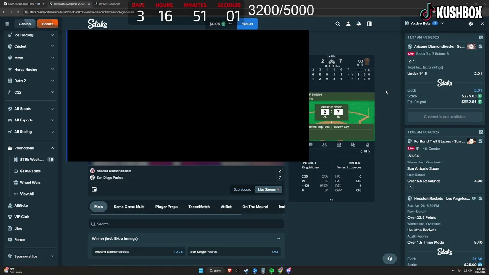Select the Main market tab

click(99, 207)
